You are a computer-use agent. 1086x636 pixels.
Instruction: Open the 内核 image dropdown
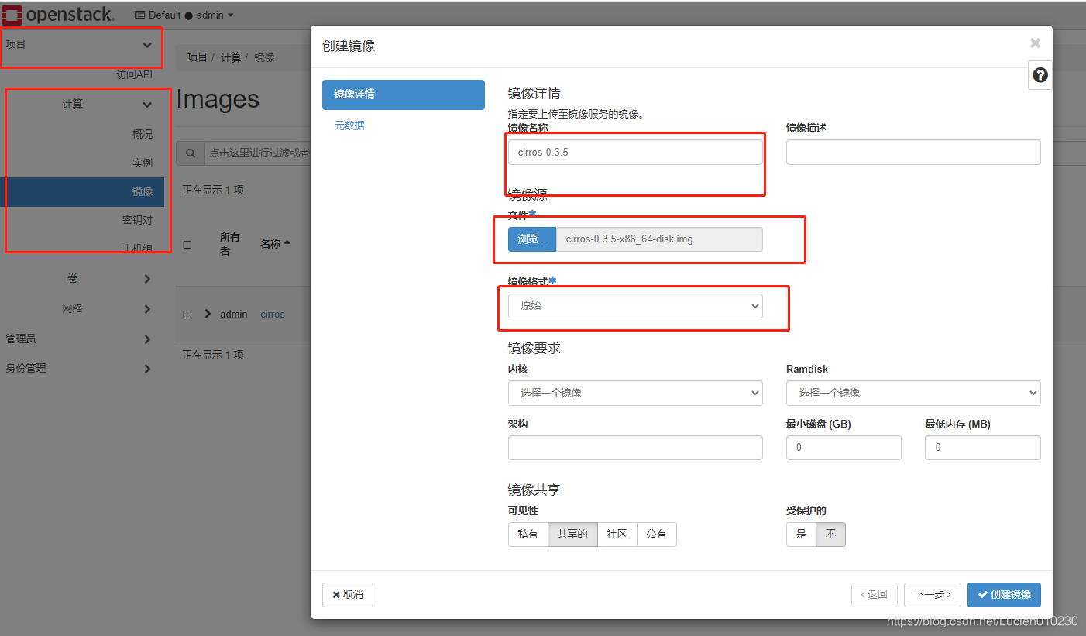pyautogui.click(x=635, y=393)
